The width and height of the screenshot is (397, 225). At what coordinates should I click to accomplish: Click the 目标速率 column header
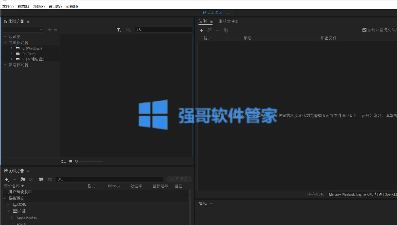tap(160, 186)
